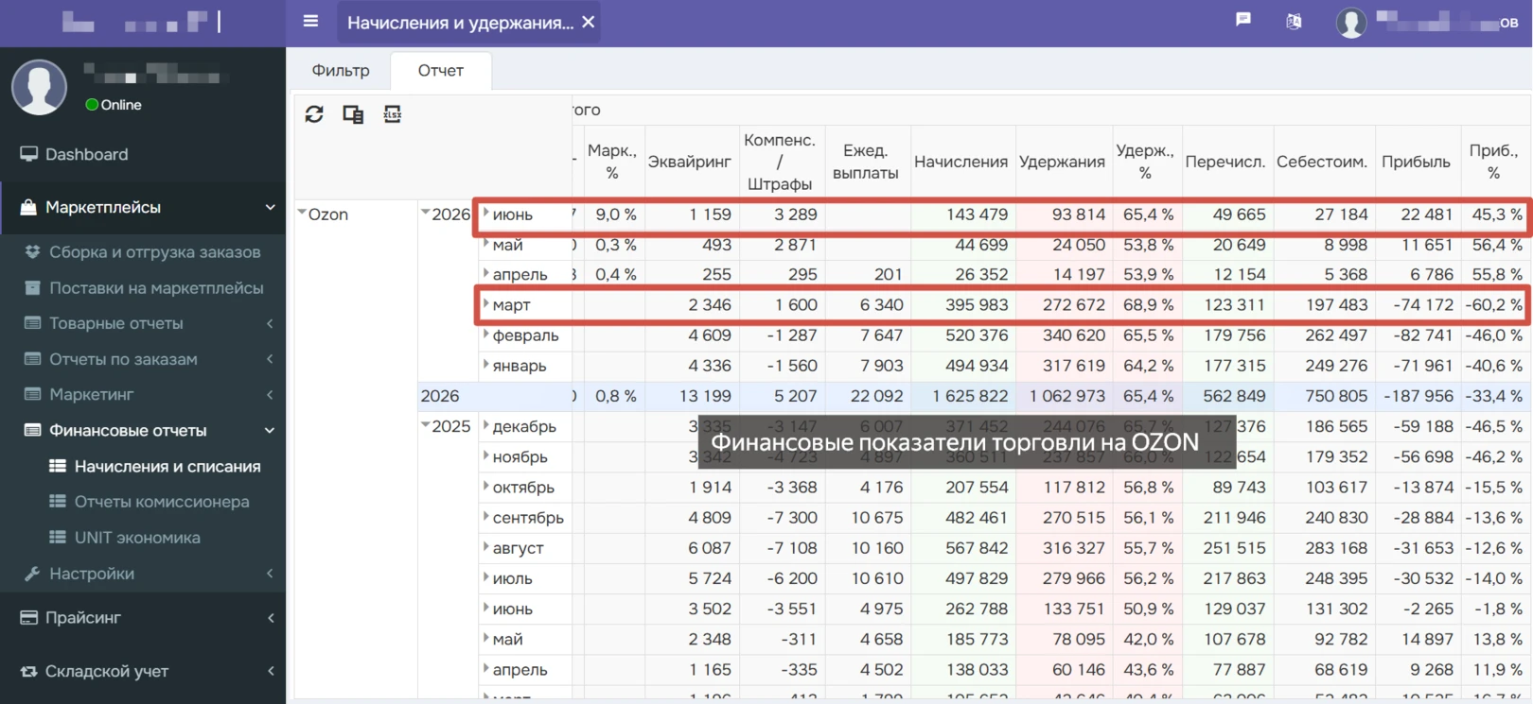Image resolution: width=1533 pixels, height=704 pixels.
Task: Export the report to XLSX
Action: tap(392, 114)
